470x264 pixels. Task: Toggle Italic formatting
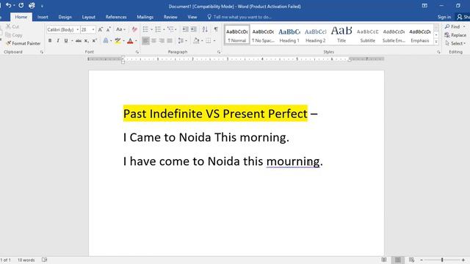click(58, 41)
